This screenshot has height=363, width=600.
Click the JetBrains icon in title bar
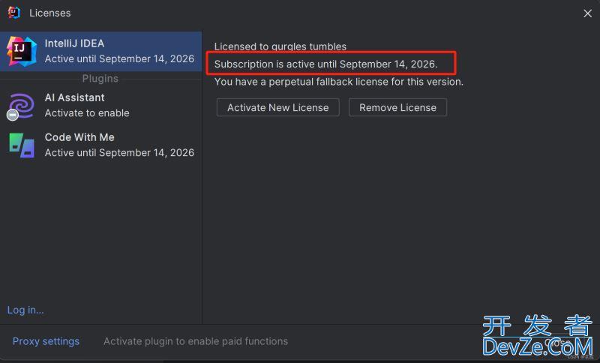(x=13, y=13)
